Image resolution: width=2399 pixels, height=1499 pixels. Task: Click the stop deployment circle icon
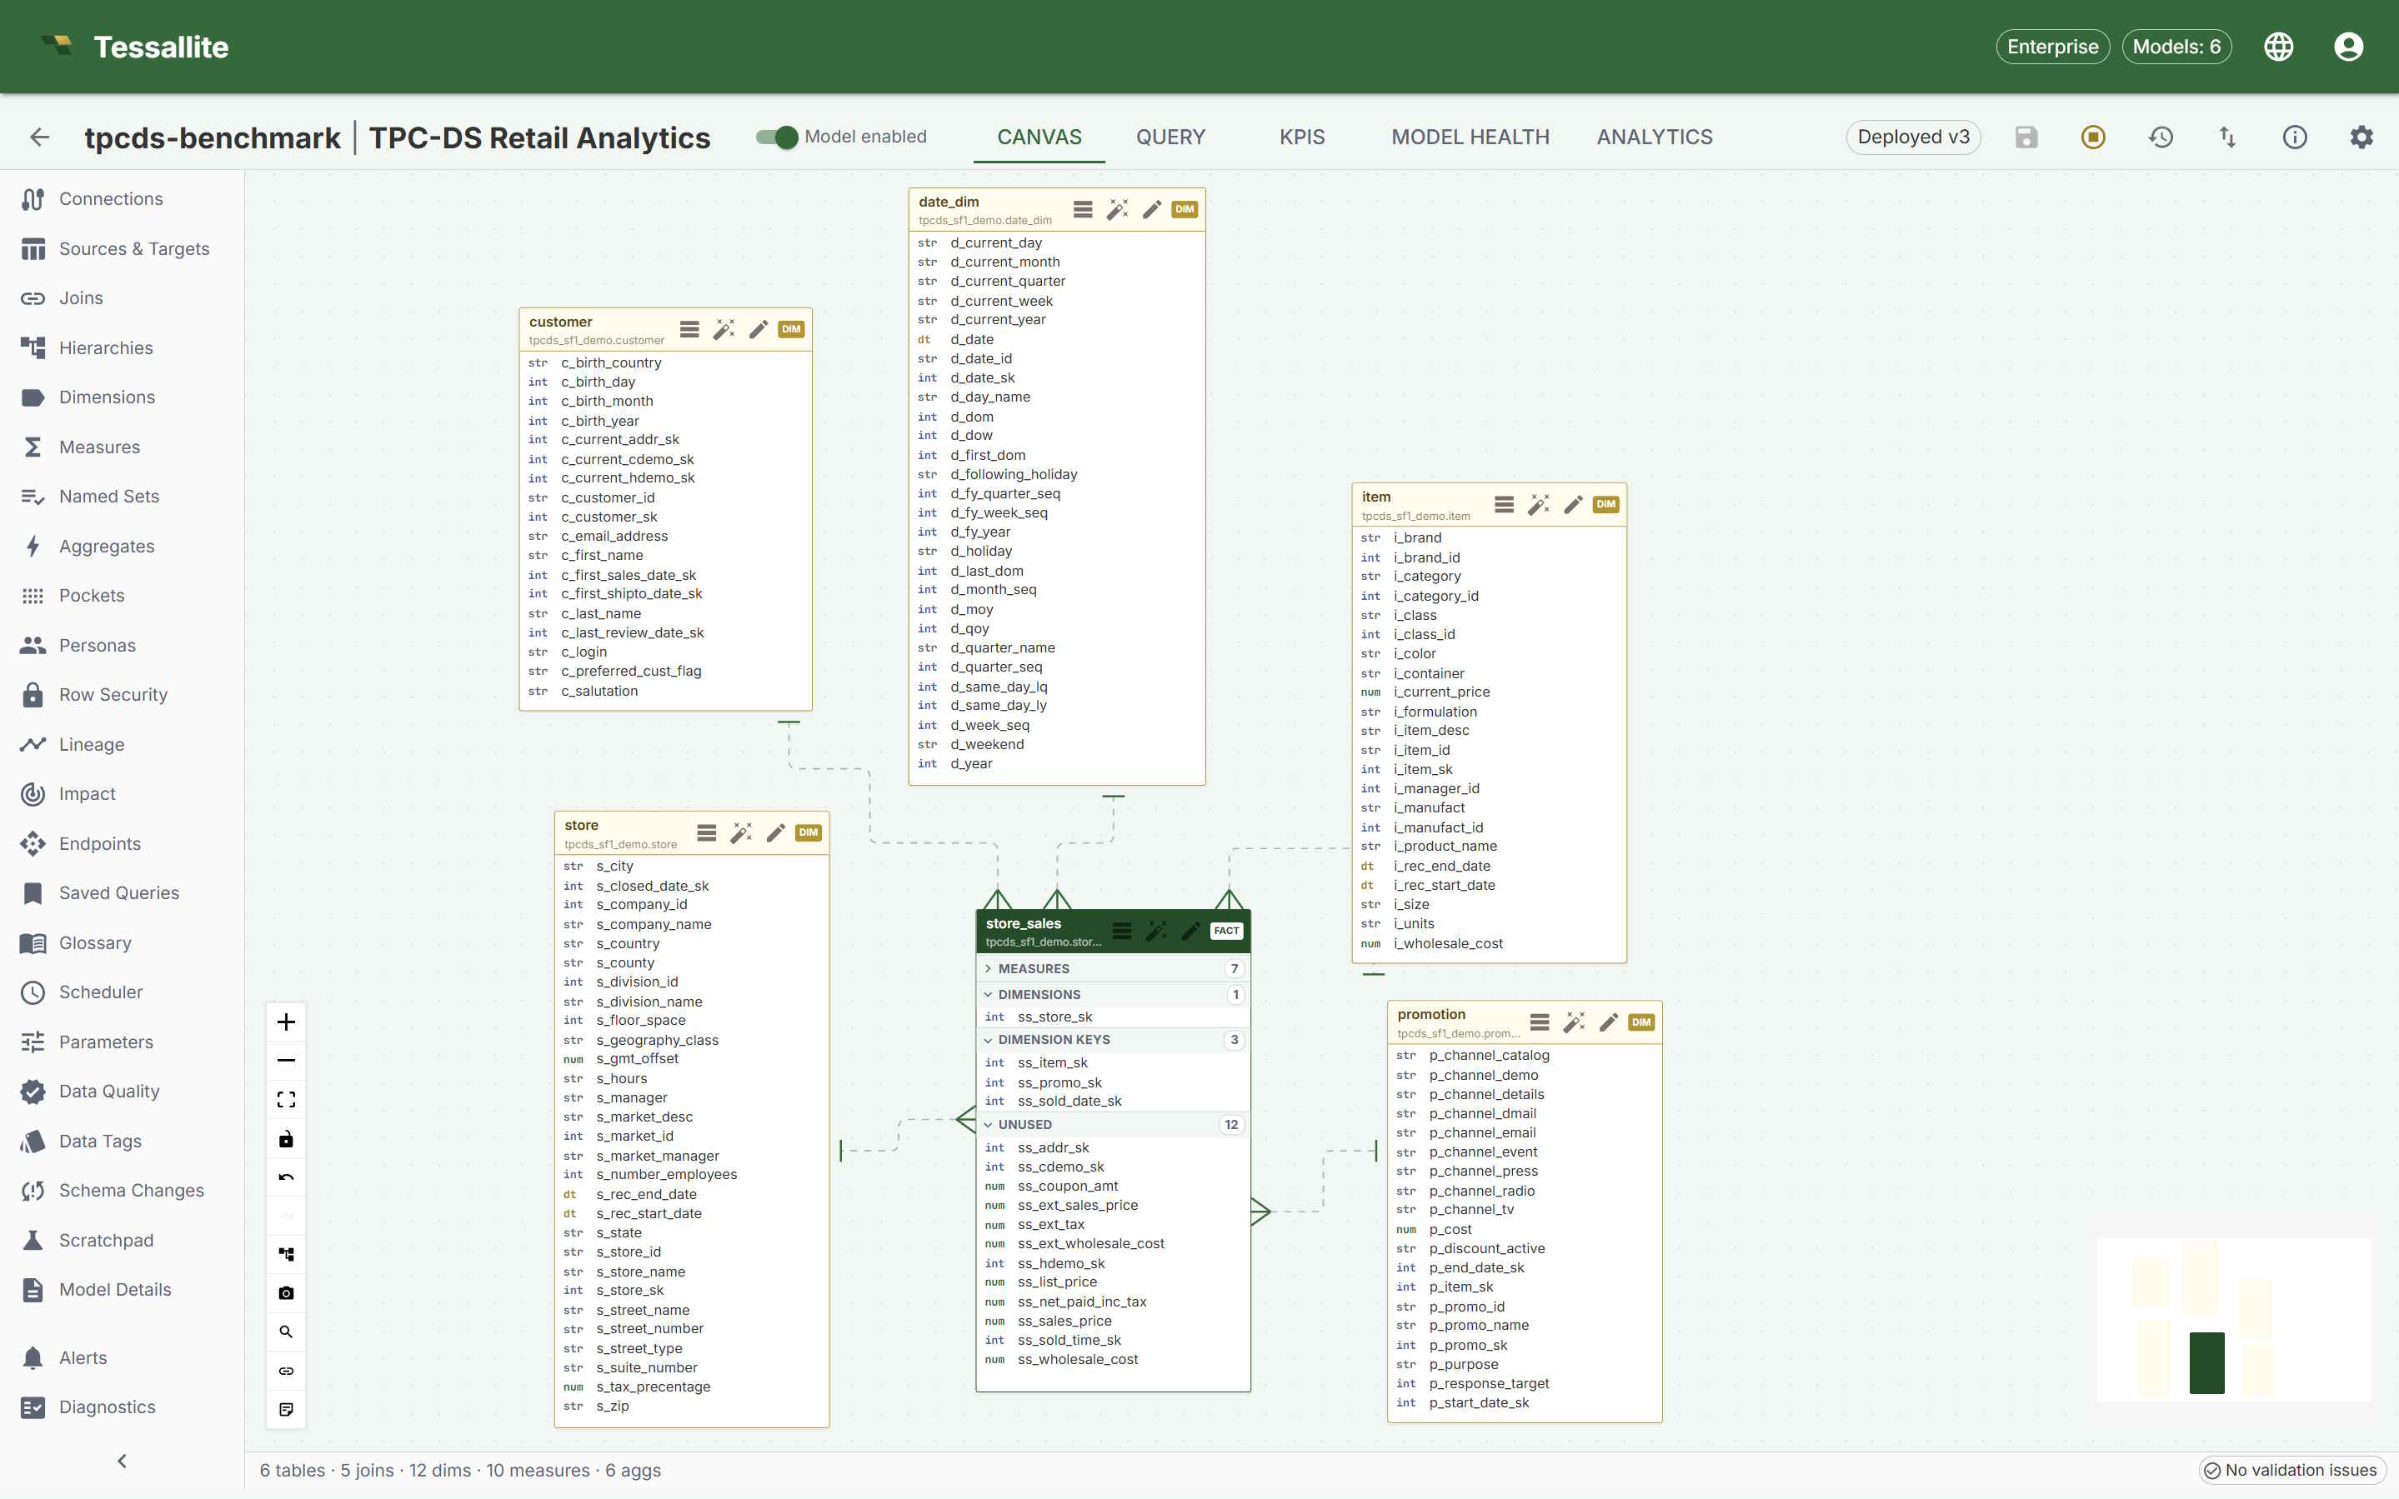pyautogui.click(x=2092, y=137)
